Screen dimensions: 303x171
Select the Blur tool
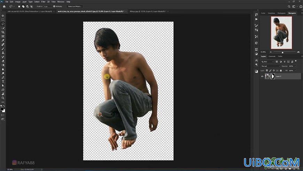point(3,69)
